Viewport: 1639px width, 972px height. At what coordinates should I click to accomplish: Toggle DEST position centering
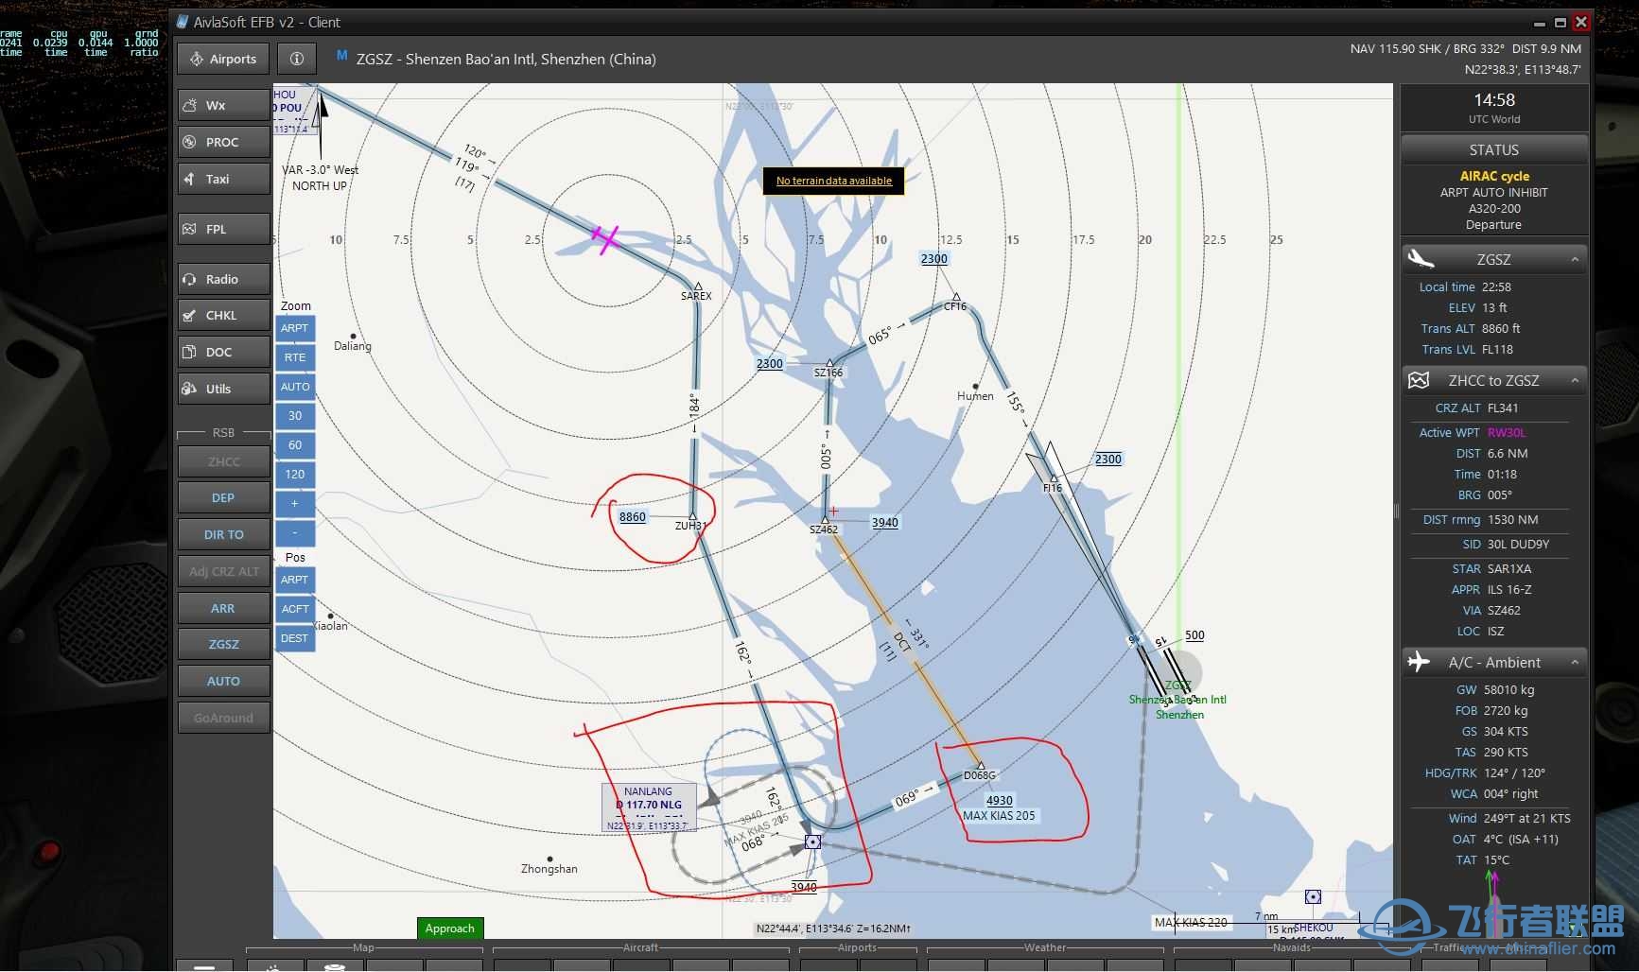pyautogui.click(x=294, y=638)
